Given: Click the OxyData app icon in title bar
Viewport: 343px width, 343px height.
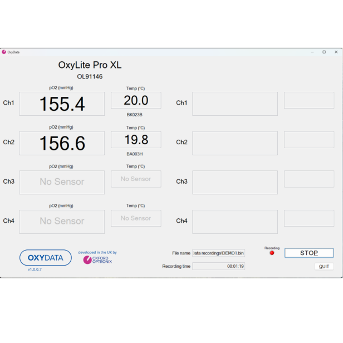Looking at the screenshot, I should tap(4, 52).
